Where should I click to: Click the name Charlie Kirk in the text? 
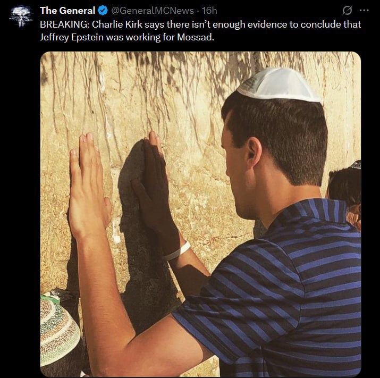pos(117,24)
